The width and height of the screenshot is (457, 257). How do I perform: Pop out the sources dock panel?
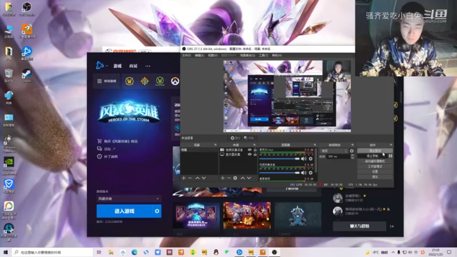coord(254,145)
